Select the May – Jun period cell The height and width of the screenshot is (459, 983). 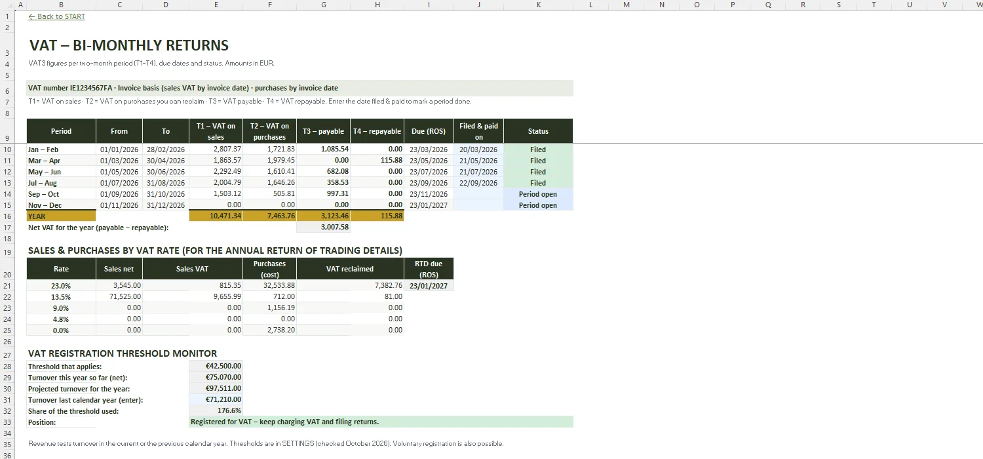coord(61,172)
